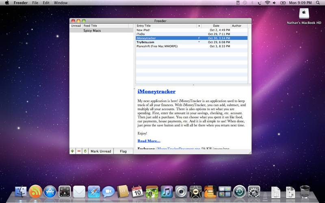The image size is (325, 203).
Task: Launch GarageBand guitar icon in dock
Action: coord(210,192)
